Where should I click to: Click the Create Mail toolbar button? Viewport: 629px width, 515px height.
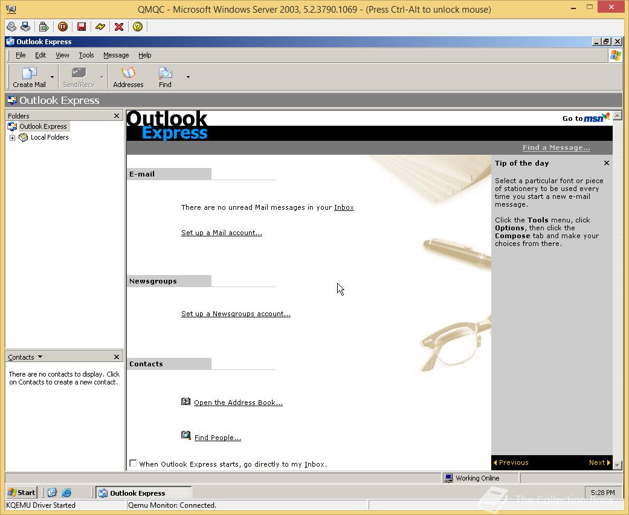pos(29,77)
